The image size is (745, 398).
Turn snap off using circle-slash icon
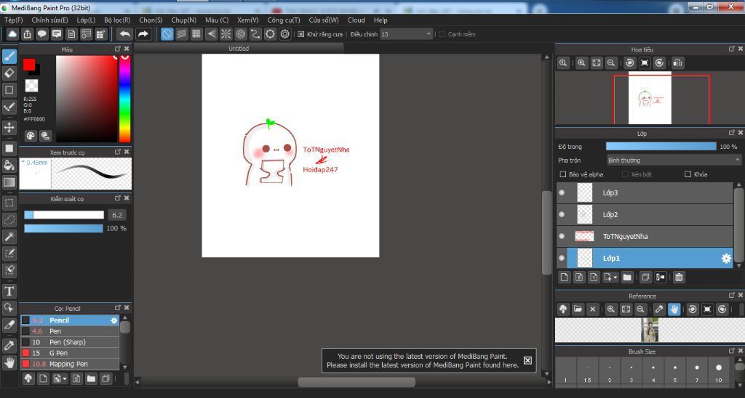point(167,34)
